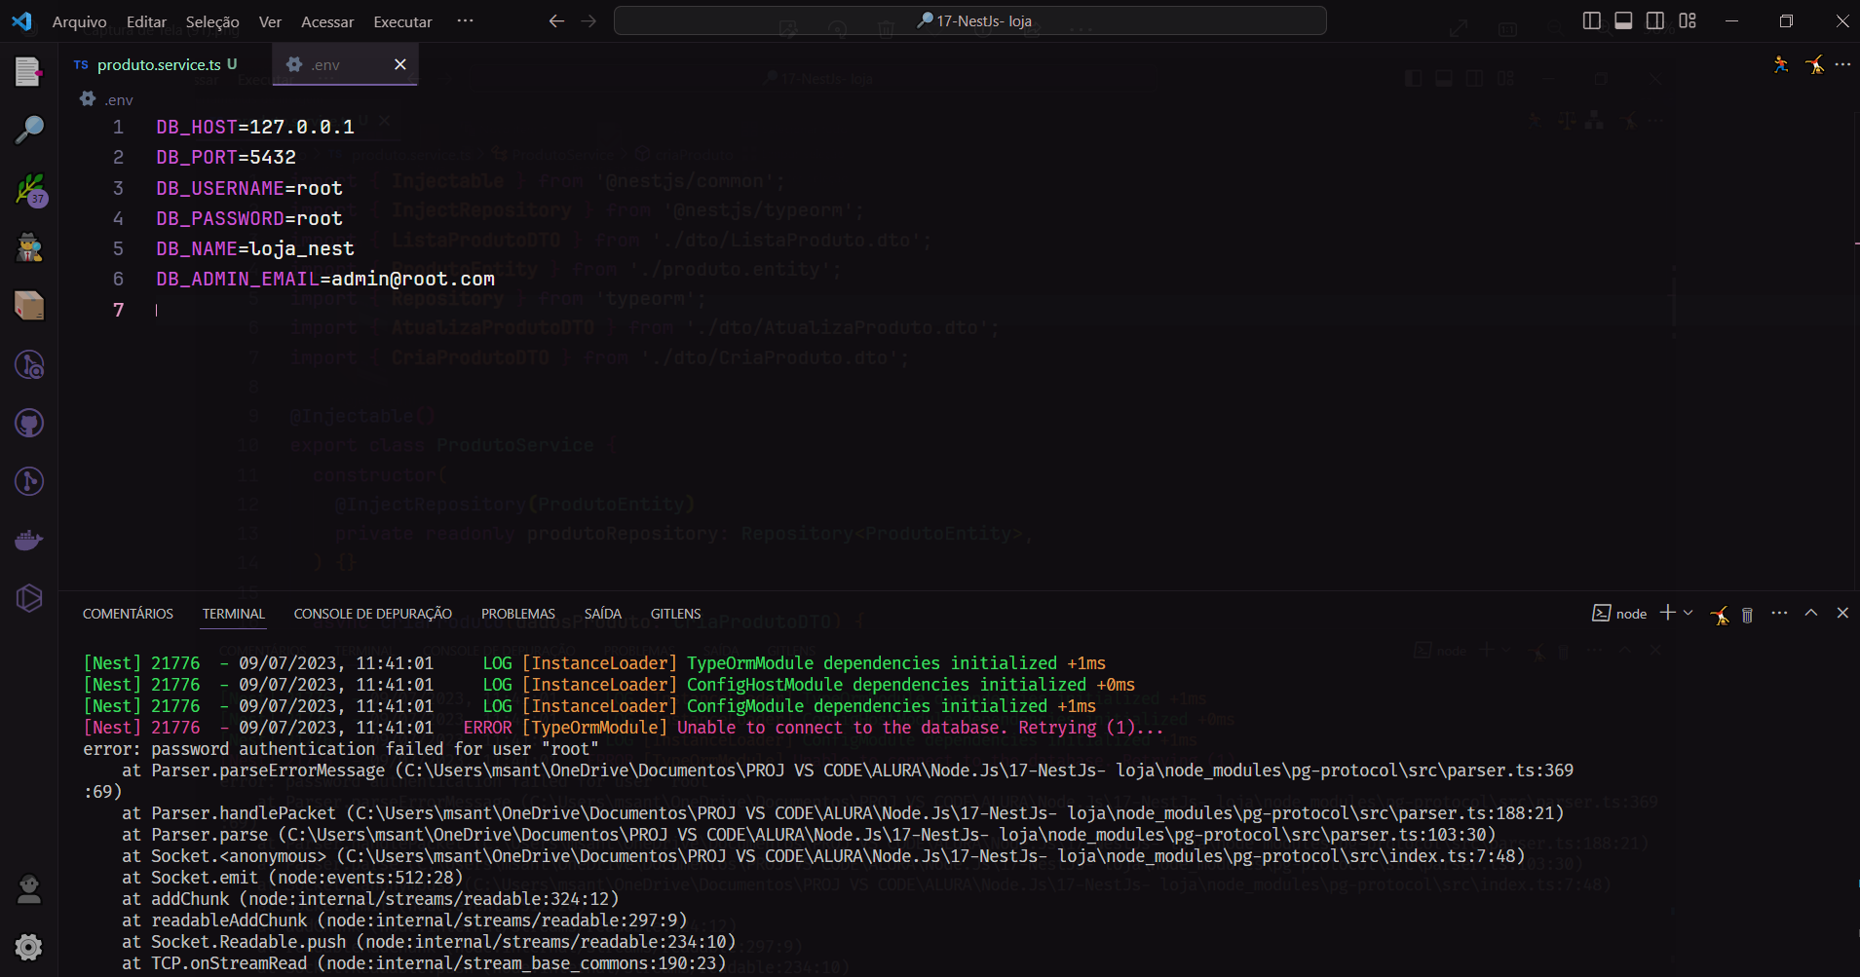Create a new terminal with plus button
The width and height of the screenshot is (1860, 977).
[x=1667, y=612]
